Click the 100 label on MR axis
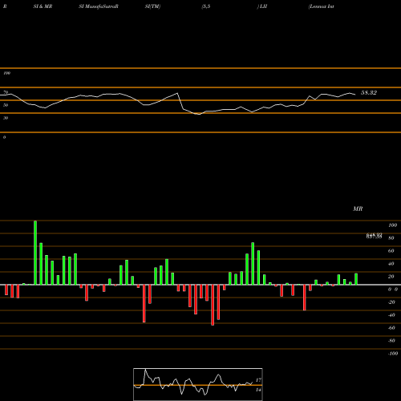This screenshot has width=401, height=401. [393, 225]
